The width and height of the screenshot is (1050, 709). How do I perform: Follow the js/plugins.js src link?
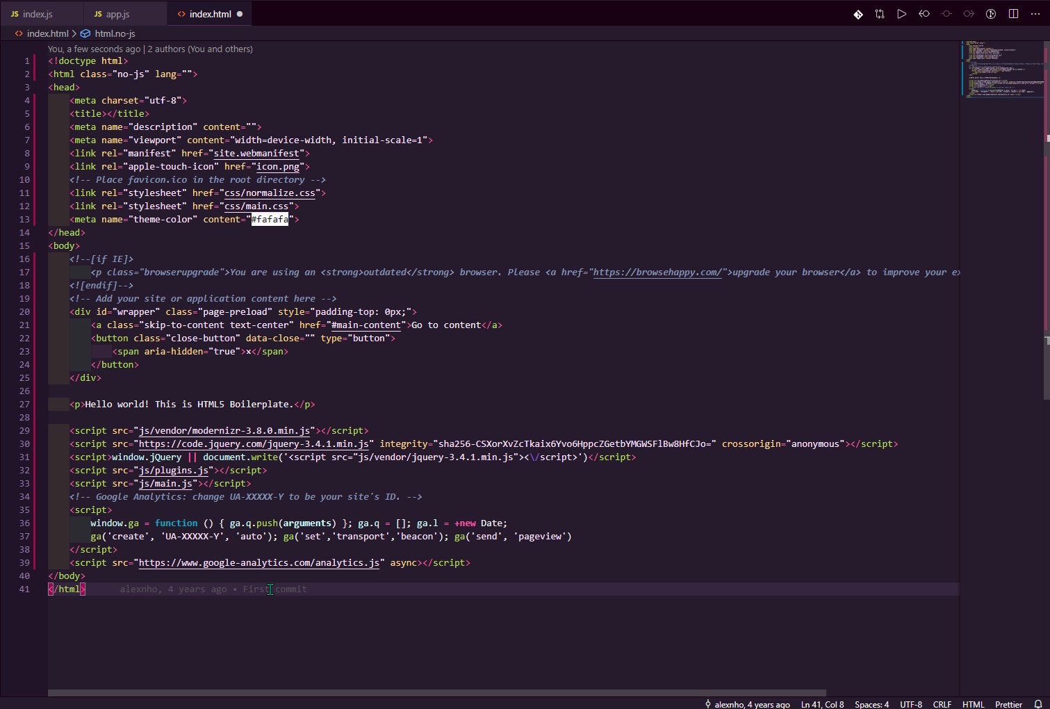point(174,470)
